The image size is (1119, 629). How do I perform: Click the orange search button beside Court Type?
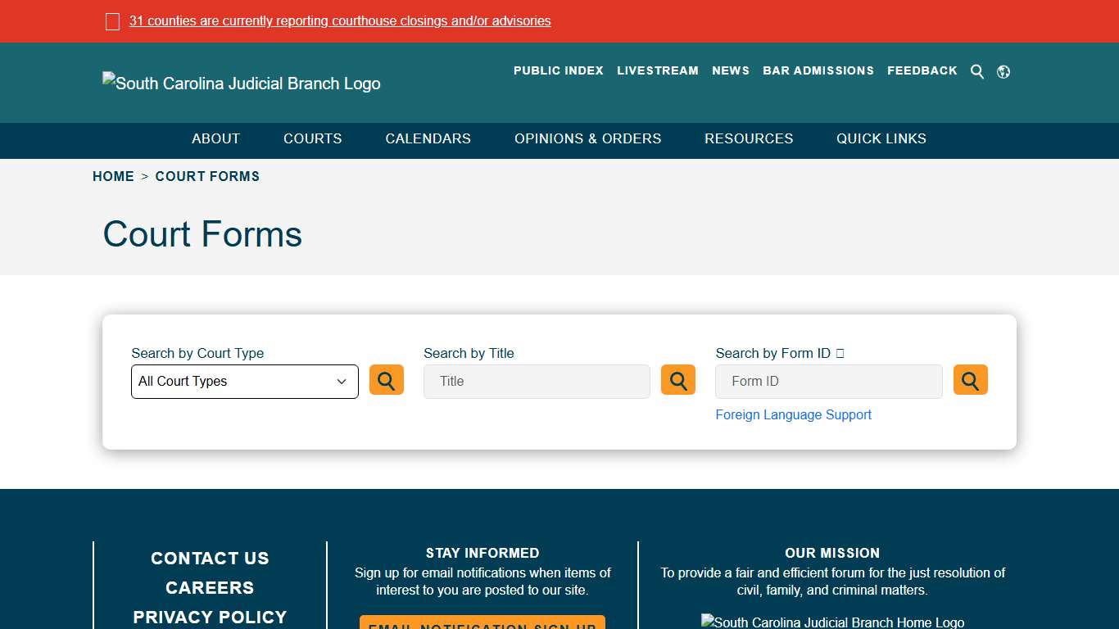[x=386, y=379]
